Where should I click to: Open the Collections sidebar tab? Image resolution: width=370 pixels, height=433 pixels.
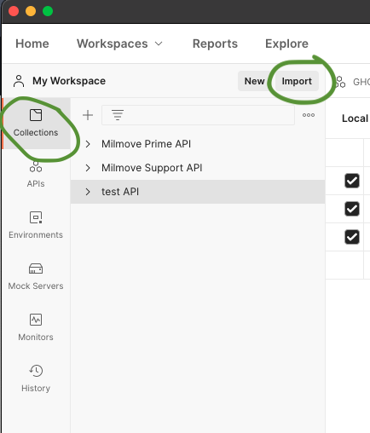point(36,124)
